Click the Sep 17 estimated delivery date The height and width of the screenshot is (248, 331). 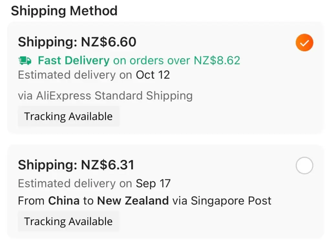(153, 184)
